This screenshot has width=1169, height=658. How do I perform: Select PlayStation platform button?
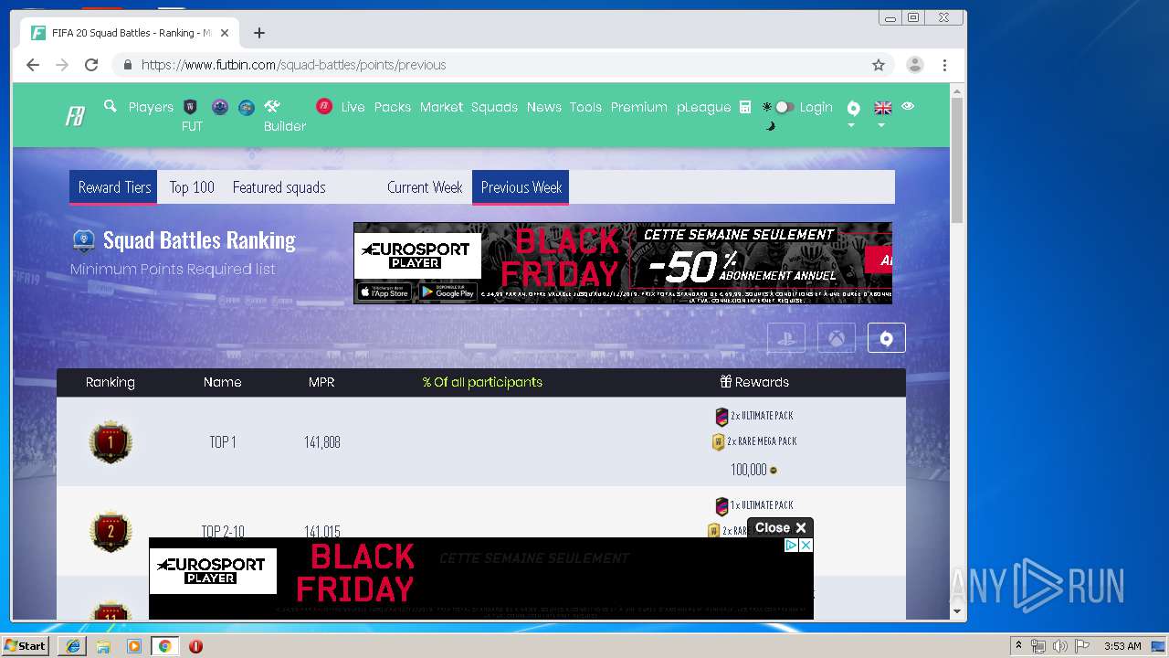(x=786, y=338)
